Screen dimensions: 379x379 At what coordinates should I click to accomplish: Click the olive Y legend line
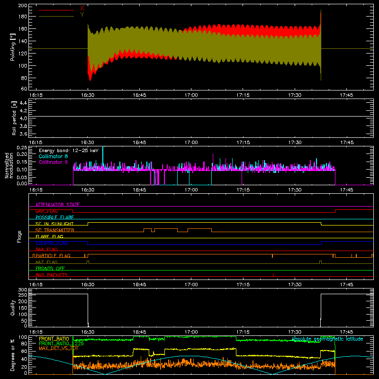[x=56, y=16]
